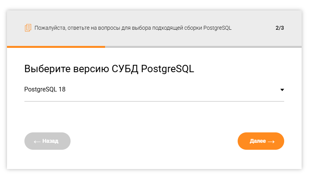Click the orange filled part of progress bar
This screenshot has height=176, width=309.
(56, 47)
